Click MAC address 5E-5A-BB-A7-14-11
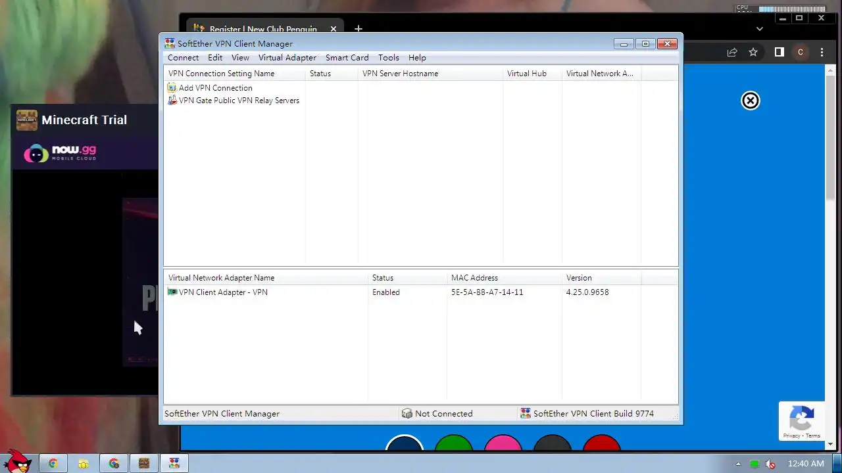 coord(487,292)
